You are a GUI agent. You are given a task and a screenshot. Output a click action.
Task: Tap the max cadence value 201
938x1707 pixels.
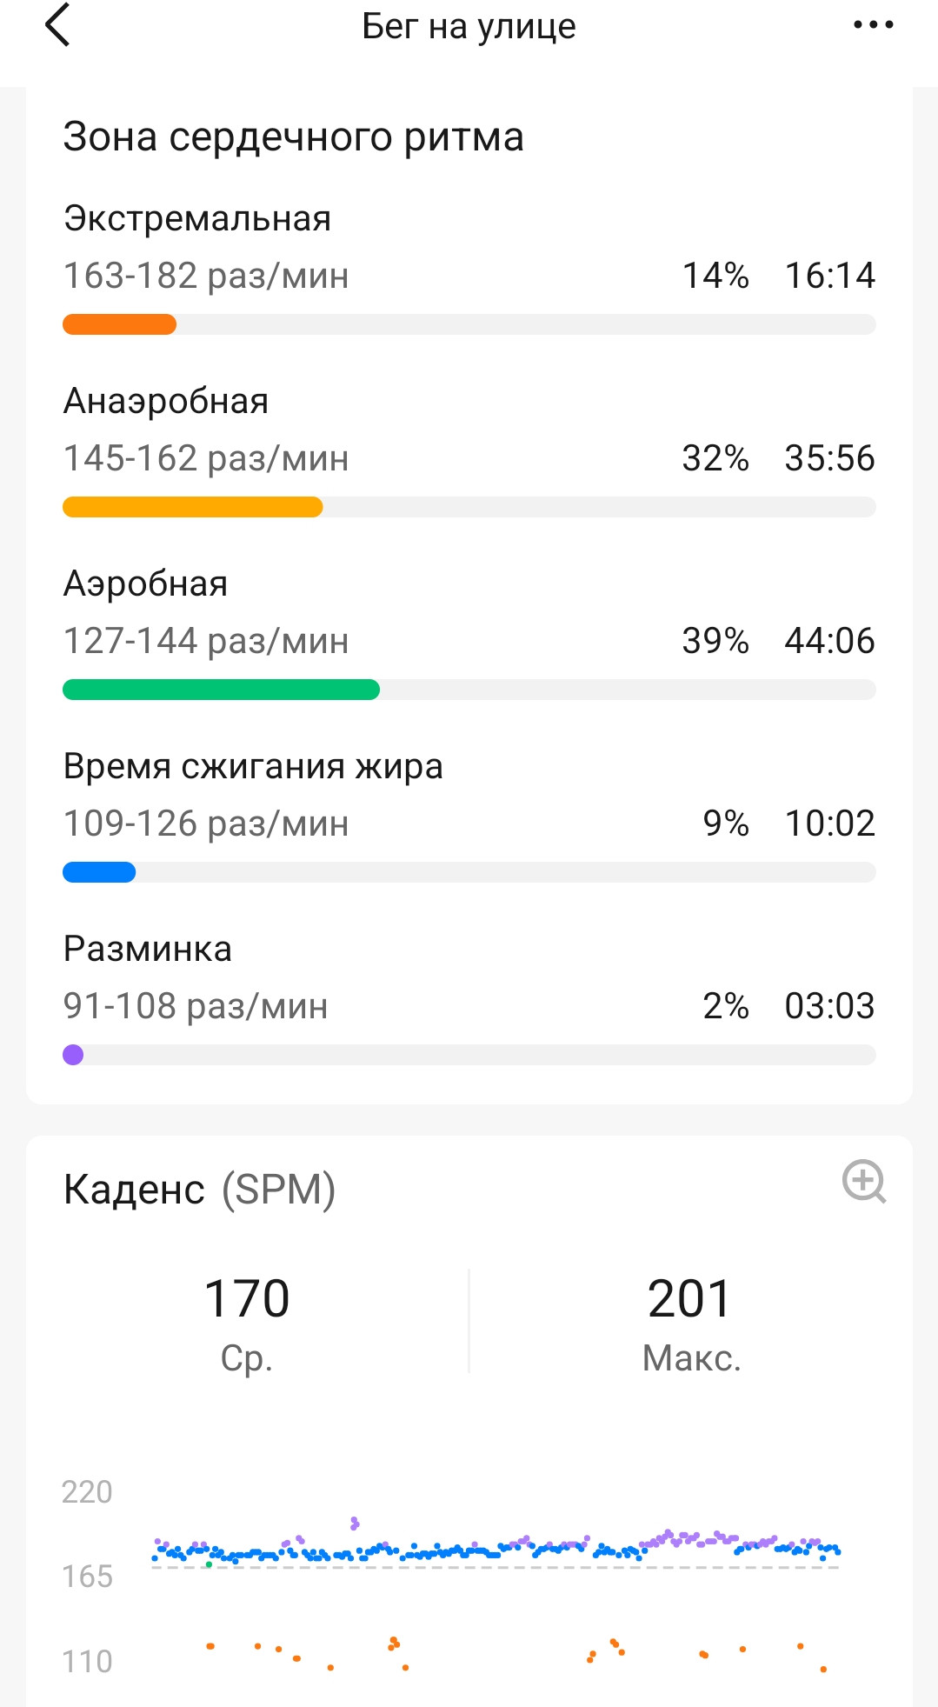689,1298
